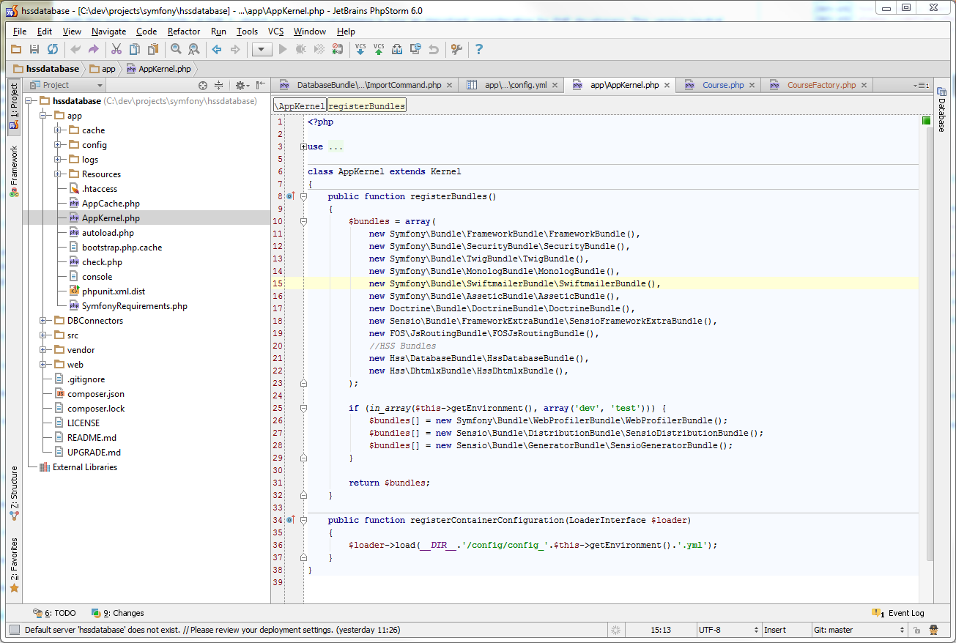The image size is (956, 643).
Task: Close the Course.php tab
Action: 751,86
